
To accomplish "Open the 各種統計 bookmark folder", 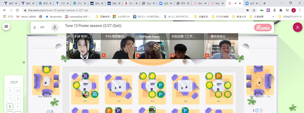I will pyautogui.click(x=201, y=17).
